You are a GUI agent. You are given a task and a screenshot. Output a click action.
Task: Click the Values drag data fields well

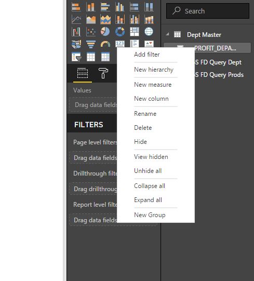93,104
